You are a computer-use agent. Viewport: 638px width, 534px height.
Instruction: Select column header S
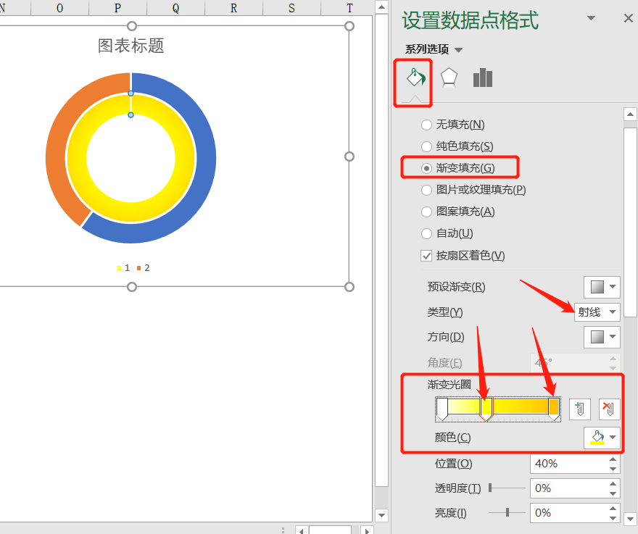tap(291, 8)
